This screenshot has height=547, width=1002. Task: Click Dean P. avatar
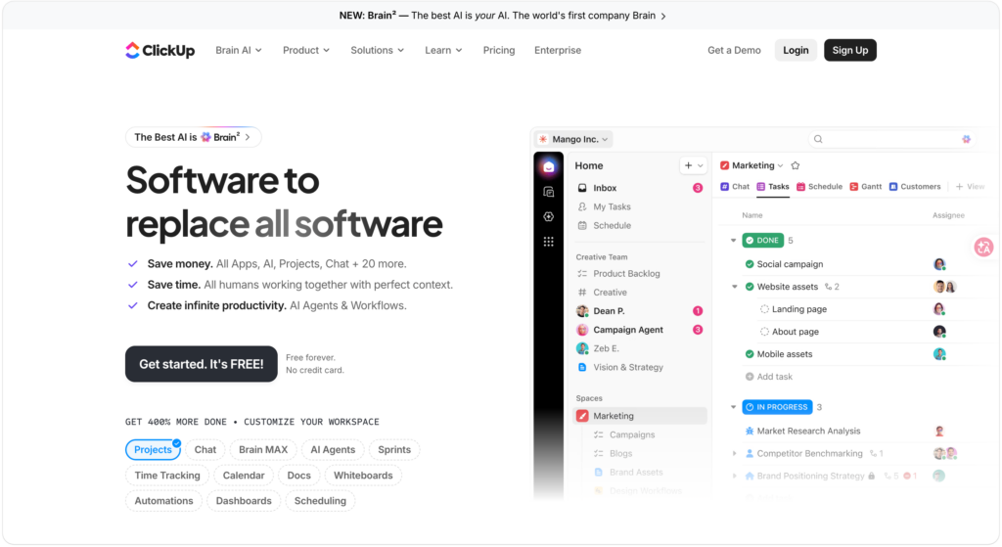[582, 311]
